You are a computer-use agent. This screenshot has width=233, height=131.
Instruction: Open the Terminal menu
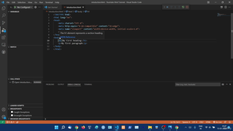coord(49,3)
